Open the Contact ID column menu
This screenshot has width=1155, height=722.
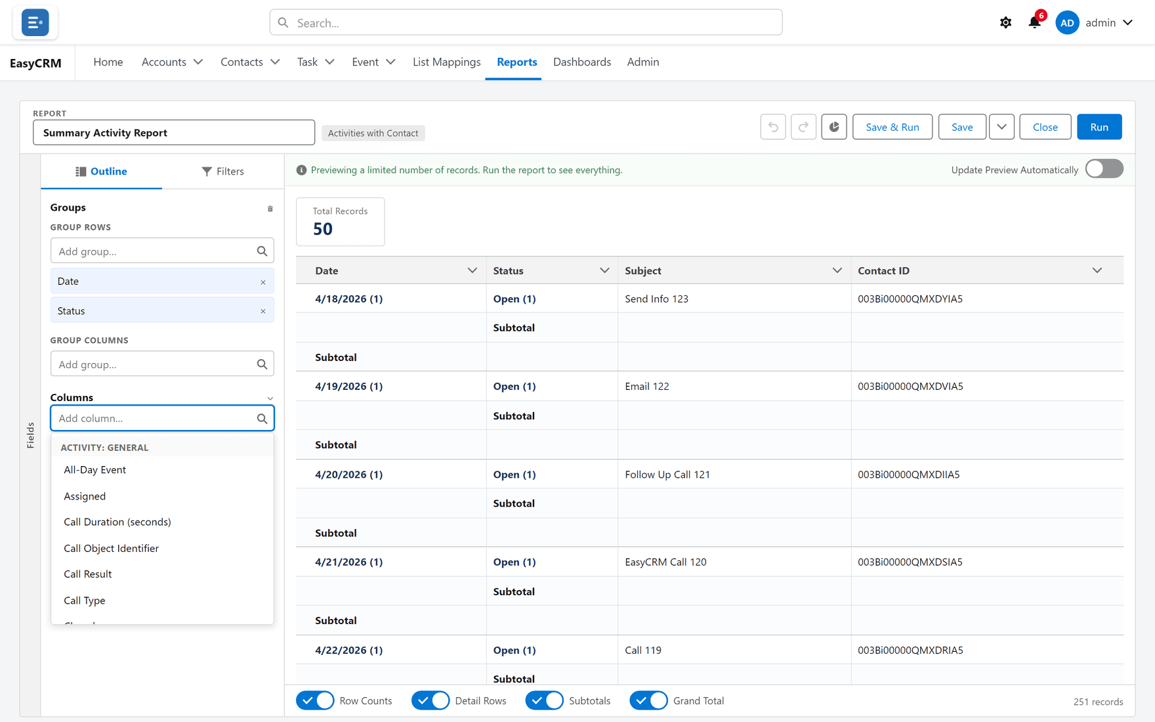(x=1097, y=270)
